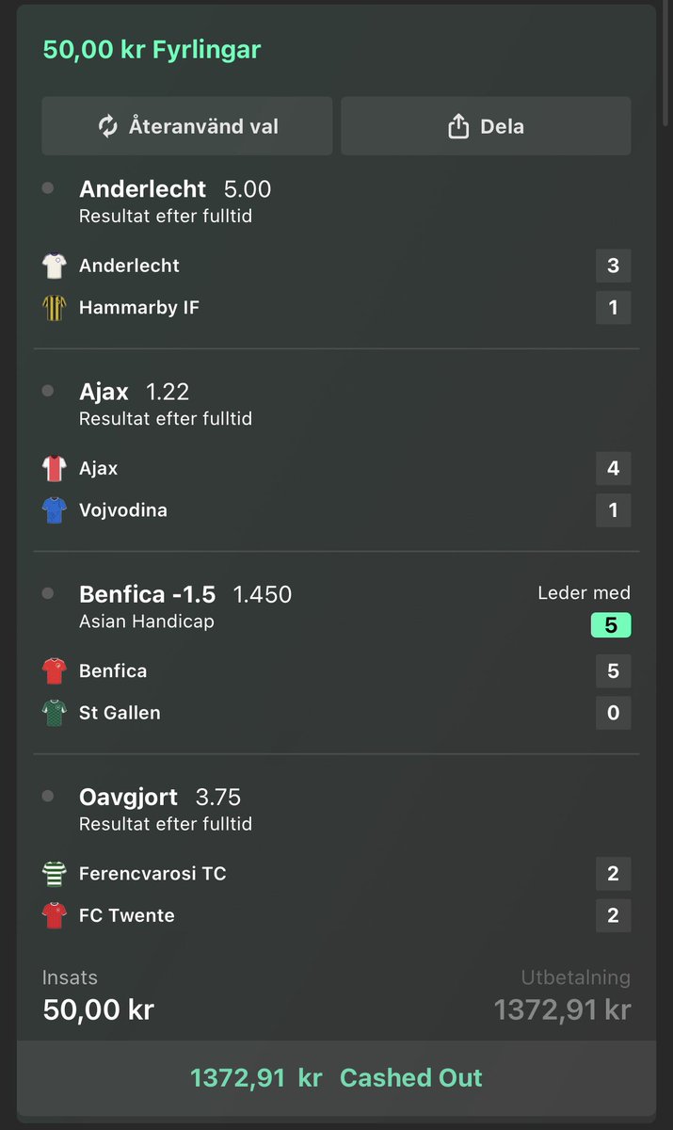673x1130 pixels.
Task: Open the 50,00 kr Fyrlingar header
Action: [152, 50]
